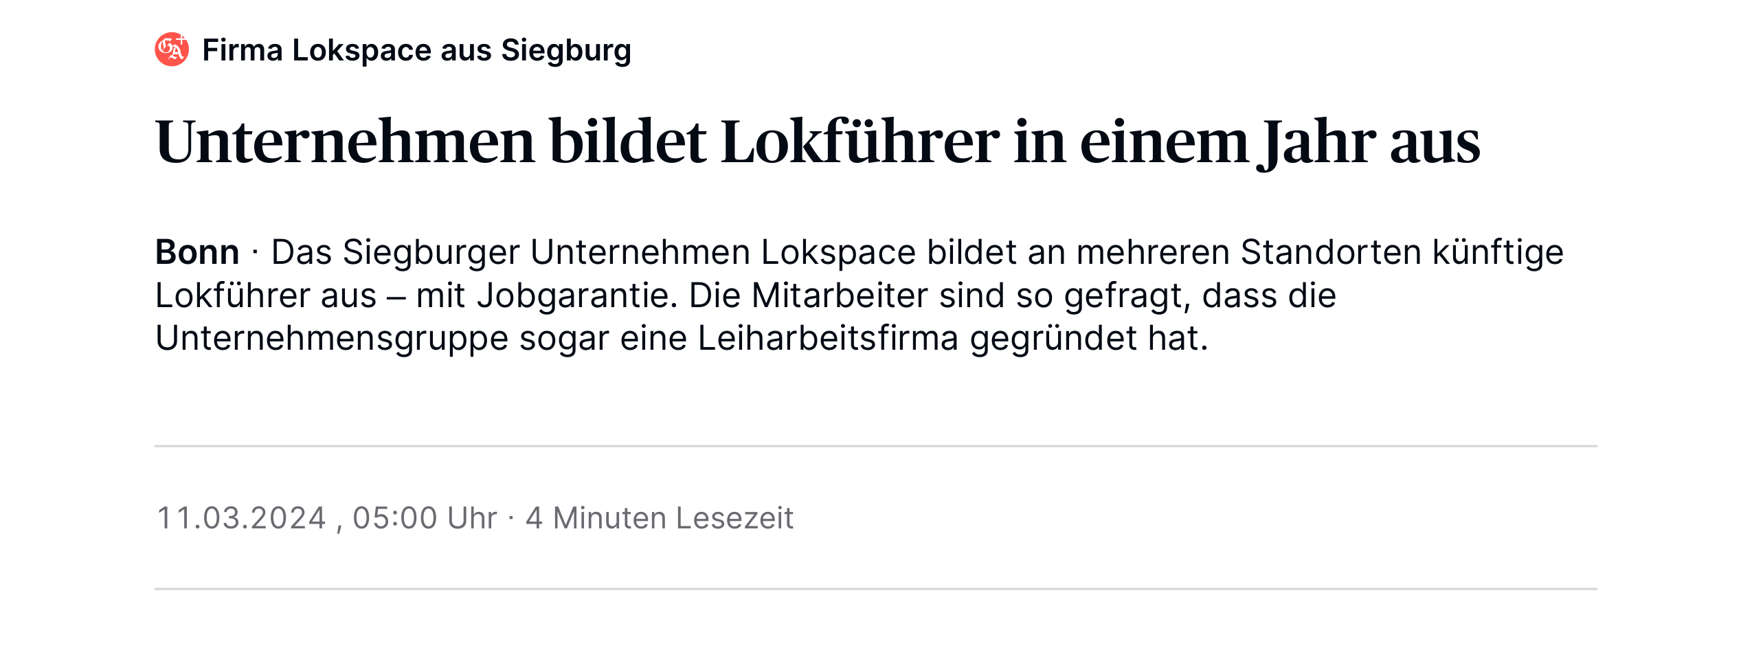Click the publication date 11.03.2024

tap(241, 518)
